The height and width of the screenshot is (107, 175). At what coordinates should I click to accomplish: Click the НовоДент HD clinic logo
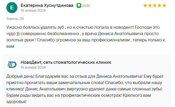(12, 65)
